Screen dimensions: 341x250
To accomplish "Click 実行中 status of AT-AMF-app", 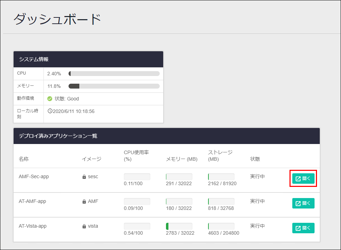I will click(x=257, y=201).
